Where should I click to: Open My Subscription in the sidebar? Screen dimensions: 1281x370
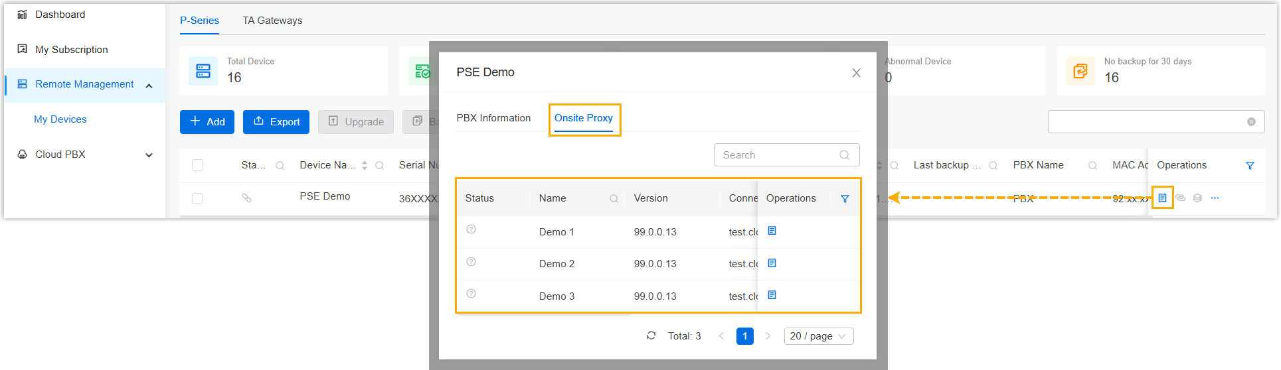click(71, 50)
